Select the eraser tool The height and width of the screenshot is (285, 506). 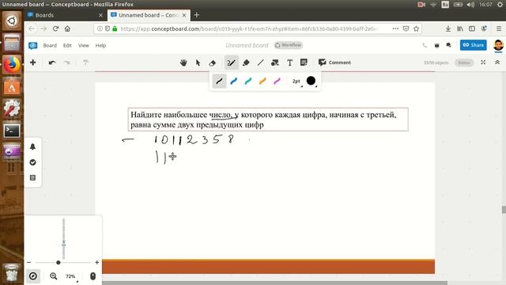[212, 63]
